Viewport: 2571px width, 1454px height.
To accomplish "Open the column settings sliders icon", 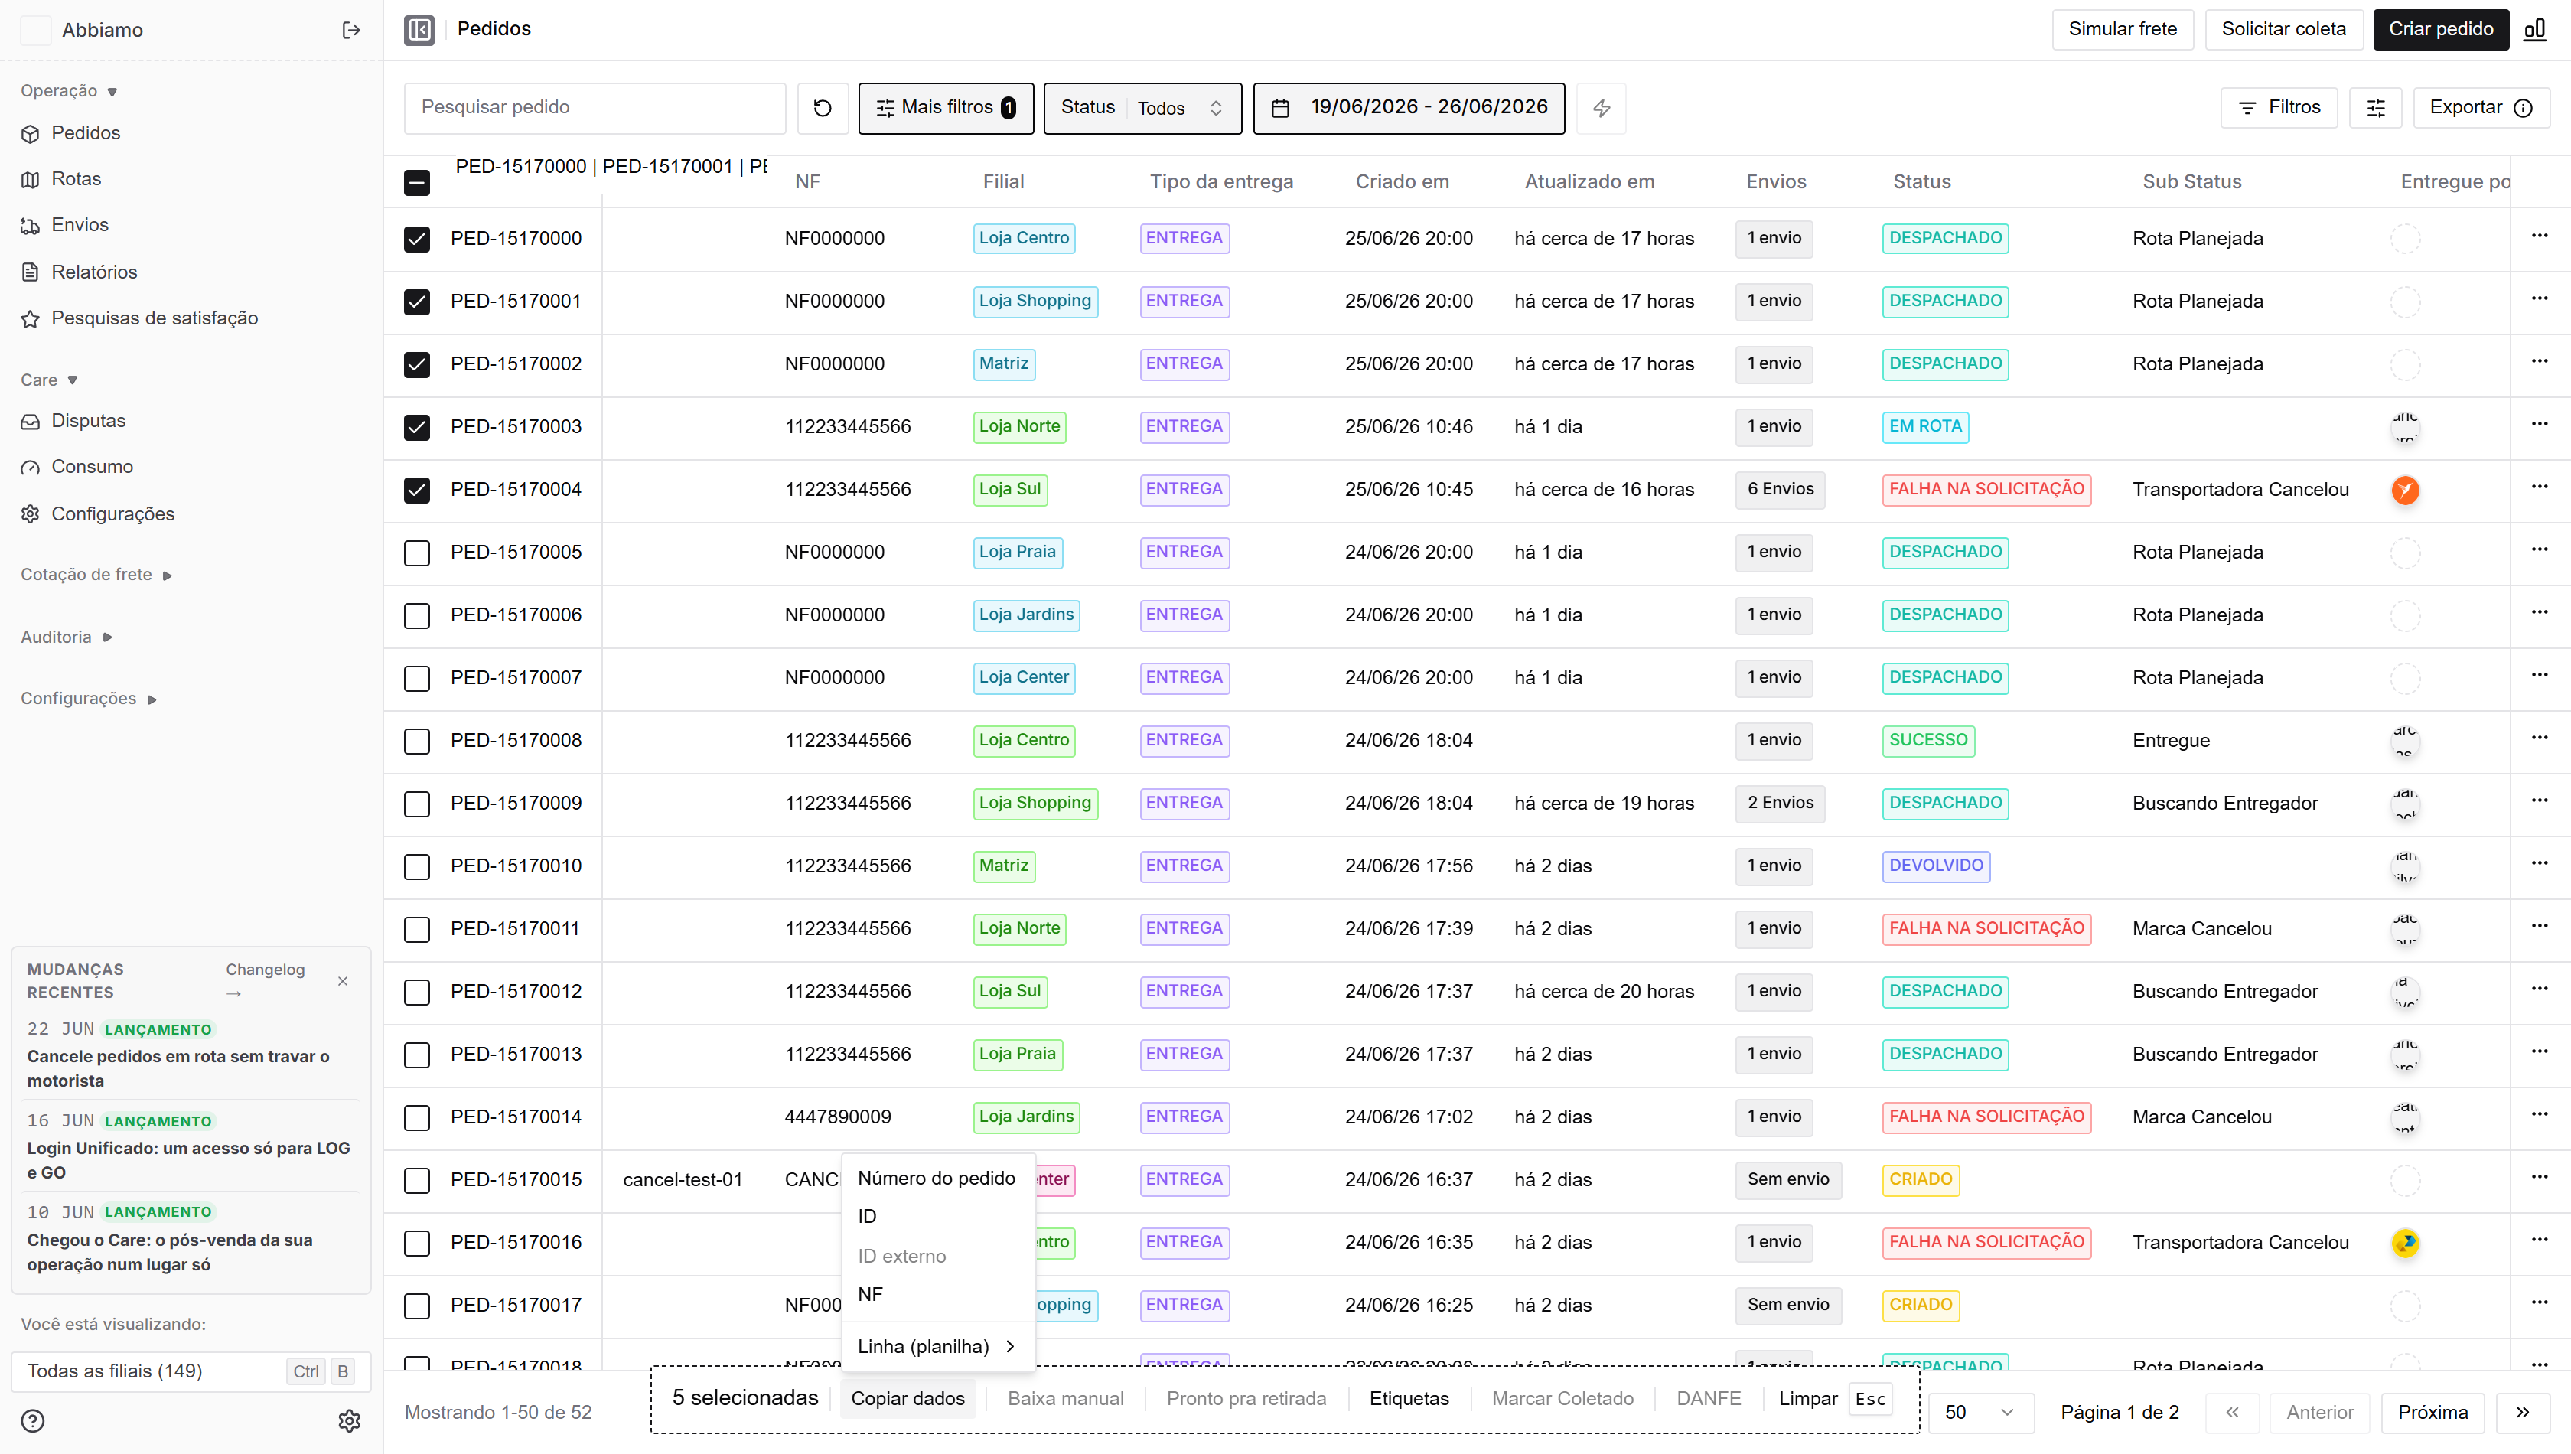I will tap(2377, 108).
